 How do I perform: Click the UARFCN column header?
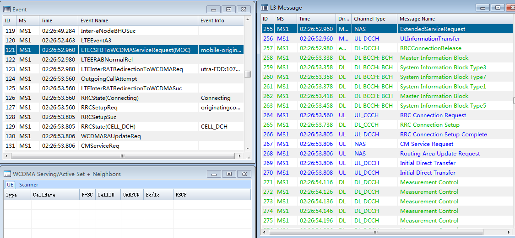(132, 195)
